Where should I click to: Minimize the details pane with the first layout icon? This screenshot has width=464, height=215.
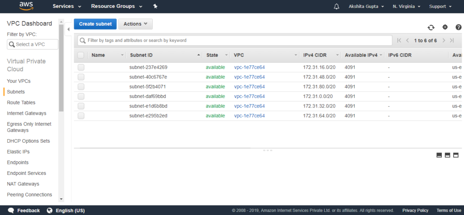[439, 155]
